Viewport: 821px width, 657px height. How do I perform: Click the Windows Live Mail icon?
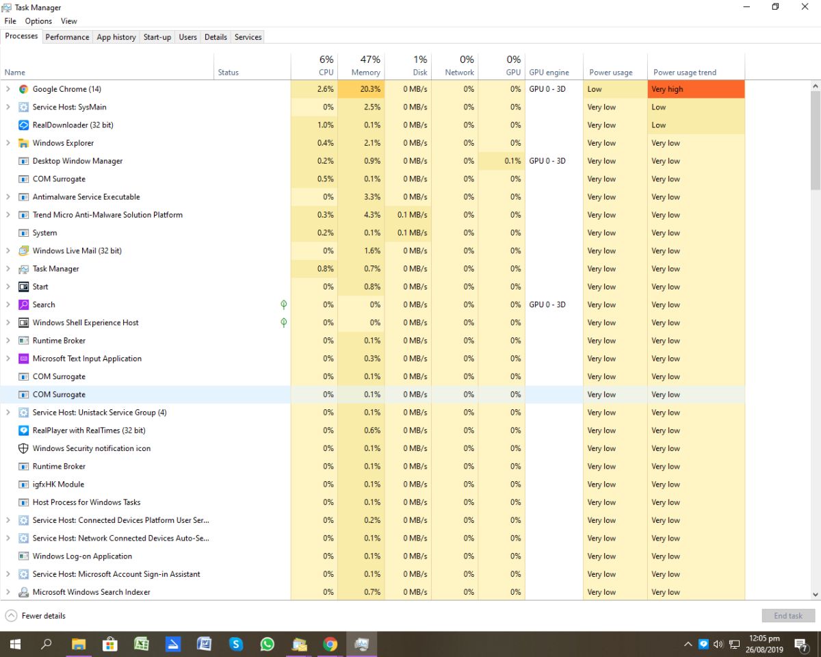pyautogui.click(x=23, y=250)
